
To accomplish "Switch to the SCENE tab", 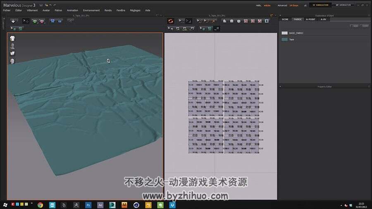I will [285, 19].
